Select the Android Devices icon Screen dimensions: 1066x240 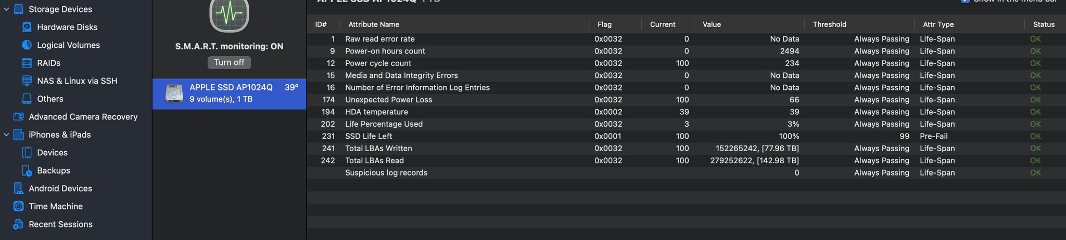pos(19,189)
